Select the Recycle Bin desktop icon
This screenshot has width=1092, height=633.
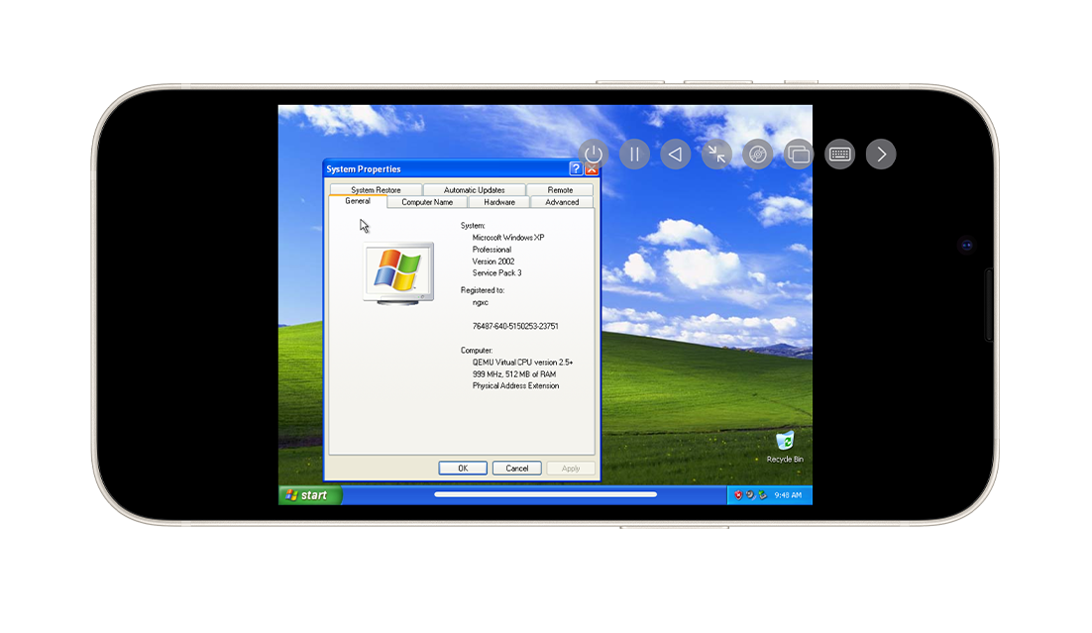click(785, 447)
